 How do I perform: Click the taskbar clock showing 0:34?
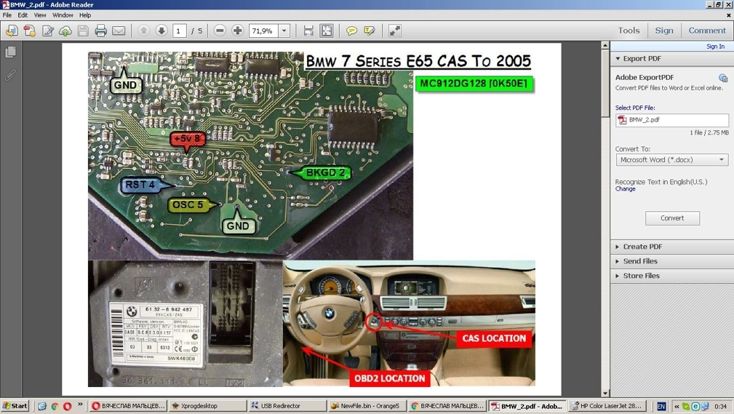pyautogui.click(x=720, y=406)
